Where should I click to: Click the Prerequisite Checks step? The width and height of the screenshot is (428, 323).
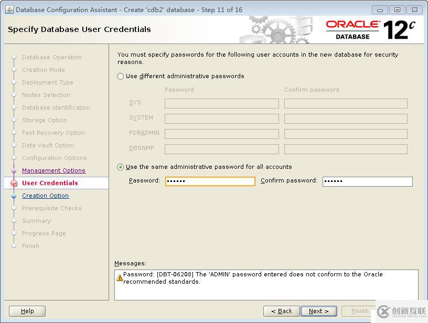tap(52, 208)
